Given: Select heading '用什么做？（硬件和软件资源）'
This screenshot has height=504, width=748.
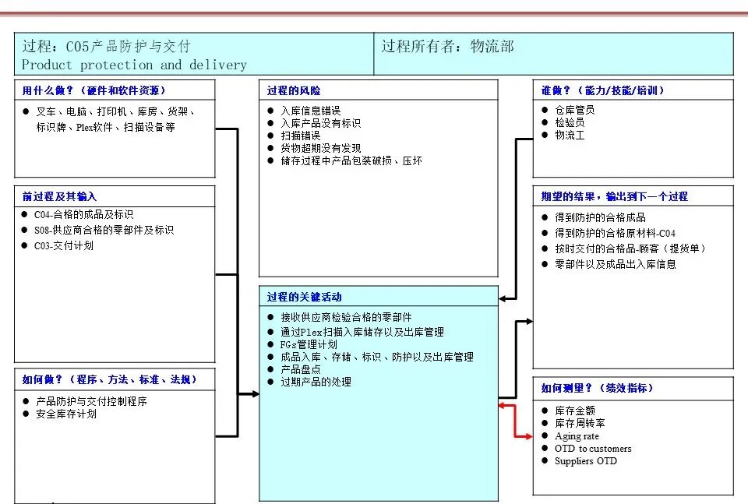Looking at the screenshot, I should tap(93, 90).
